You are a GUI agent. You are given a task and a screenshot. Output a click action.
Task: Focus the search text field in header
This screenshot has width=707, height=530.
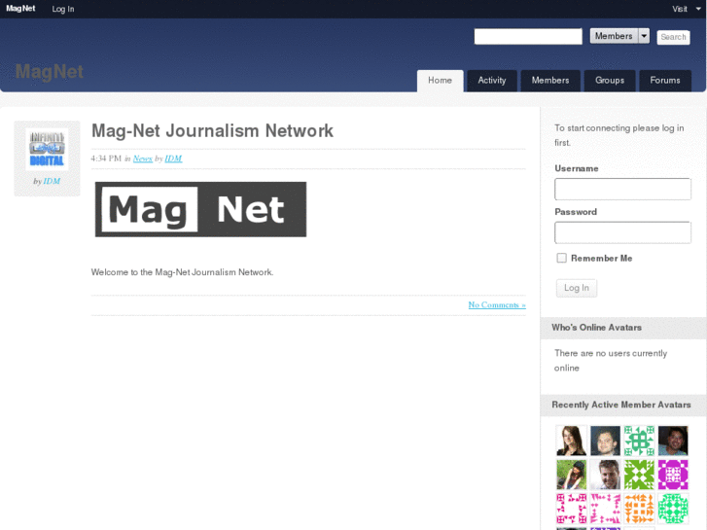click(x=528, y=36)
